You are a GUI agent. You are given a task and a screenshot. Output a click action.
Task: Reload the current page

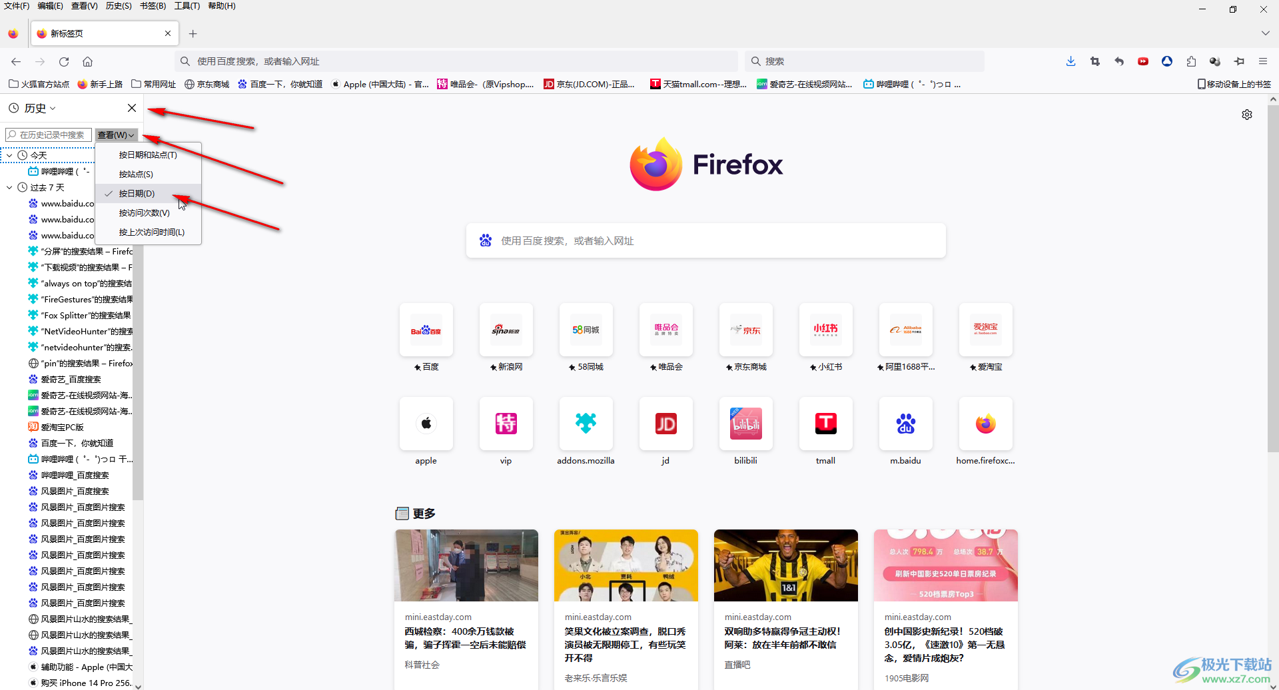(64, 61)
